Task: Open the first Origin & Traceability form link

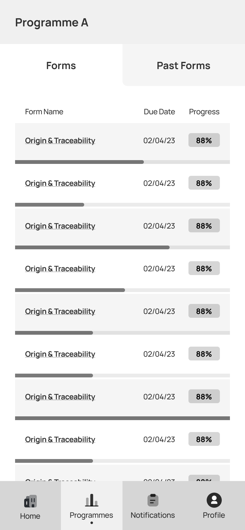Action: click(x=60, y=141)
